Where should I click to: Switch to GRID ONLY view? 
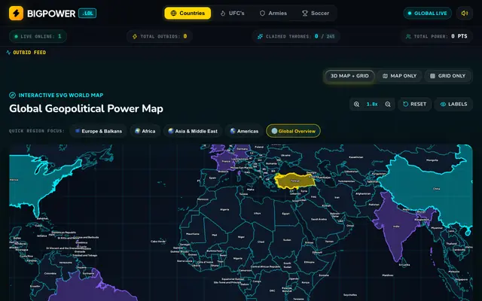pos(447,76)
